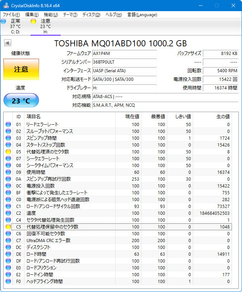Click the status icon for C7 UltraDMA CRC エラー数

coord(8,240)
